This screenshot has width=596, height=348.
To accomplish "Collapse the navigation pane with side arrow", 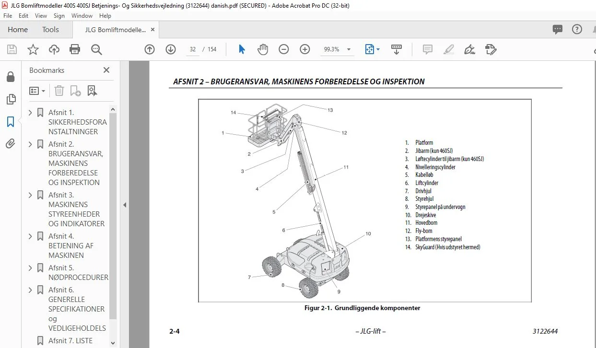I will pos(124,205).
